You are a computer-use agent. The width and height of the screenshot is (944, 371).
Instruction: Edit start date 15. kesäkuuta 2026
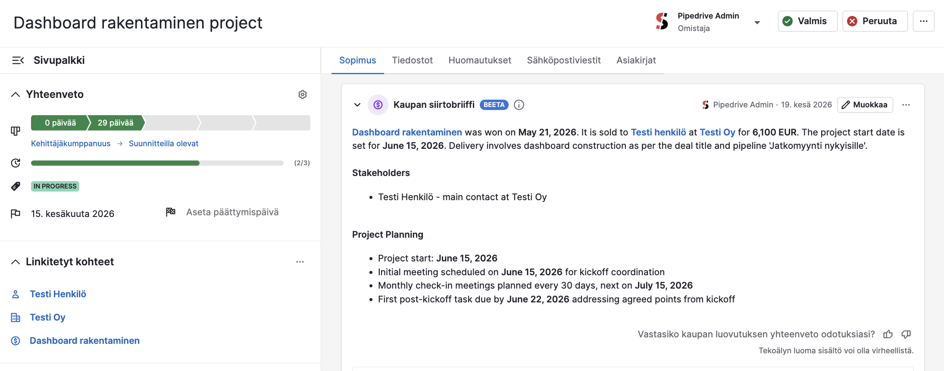point(72,214)
